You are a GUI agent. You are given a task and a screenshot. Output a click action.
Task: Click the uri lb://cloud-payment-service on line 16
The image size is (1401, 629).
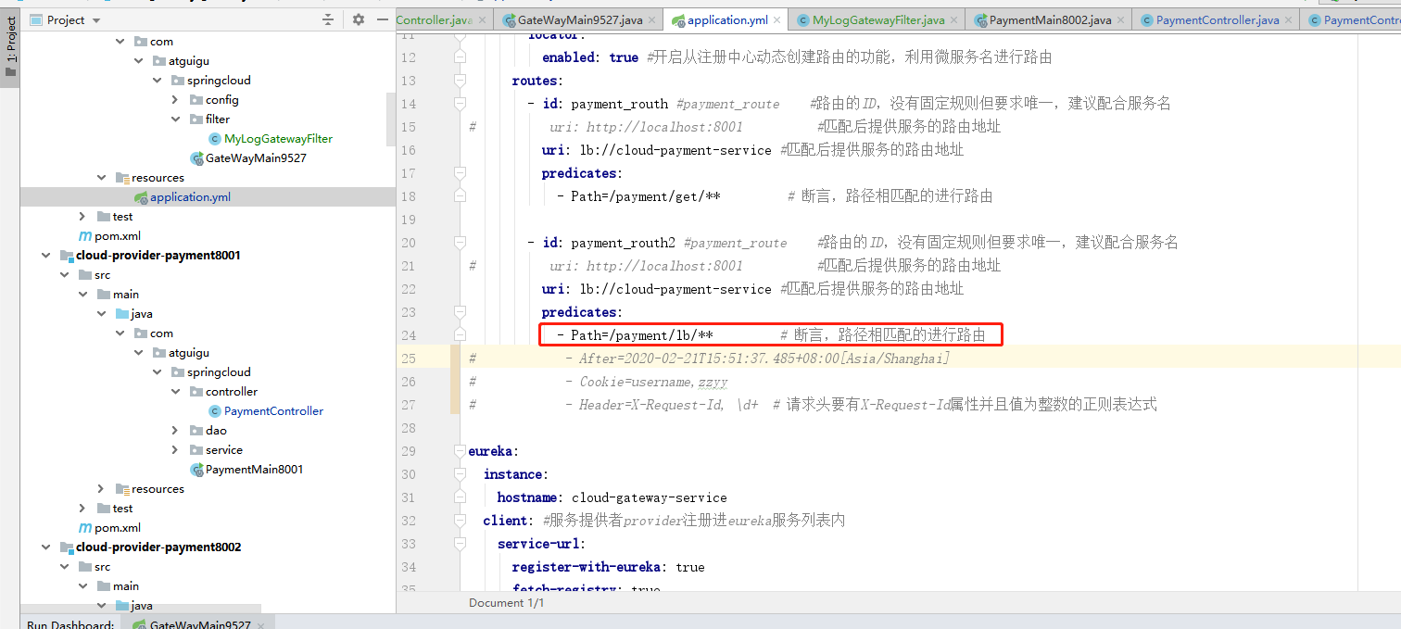coord(656,150)
